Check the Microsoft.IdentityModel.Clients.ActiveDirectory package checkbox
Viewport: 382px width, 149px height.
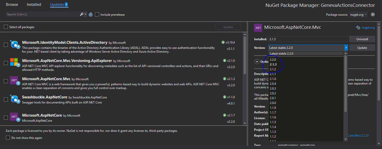[6, 45]
